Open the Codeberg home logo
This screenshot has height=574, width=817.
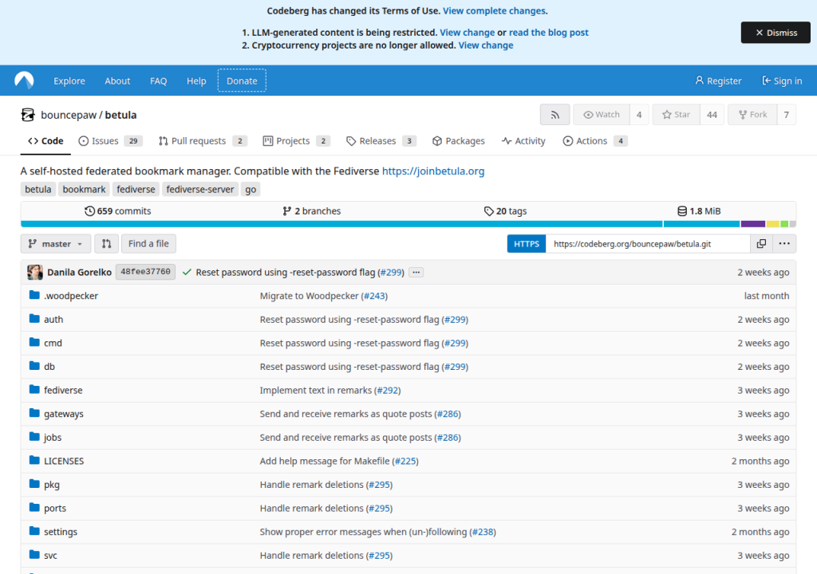click(x=24, y=81)
